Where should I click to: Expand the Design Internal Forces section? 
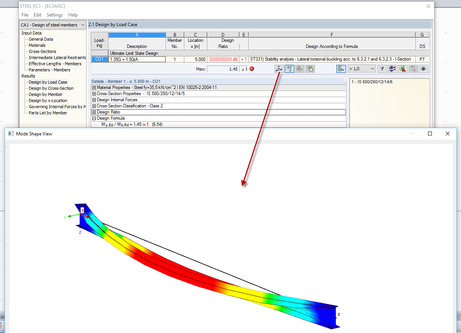[95, 100]
